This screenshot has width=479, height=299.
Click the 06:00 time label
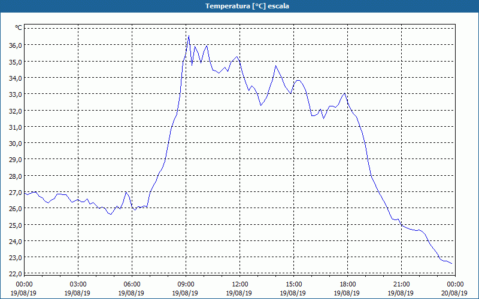132,285
